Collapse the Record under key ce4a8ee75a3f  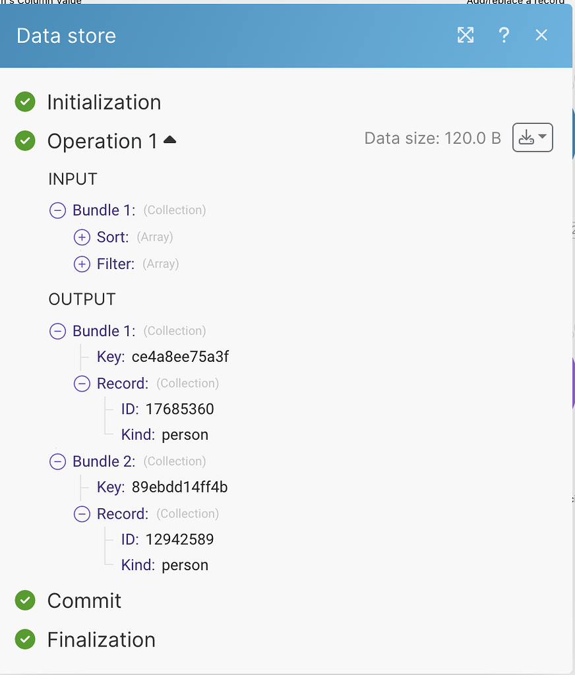[x=82, y=384]
